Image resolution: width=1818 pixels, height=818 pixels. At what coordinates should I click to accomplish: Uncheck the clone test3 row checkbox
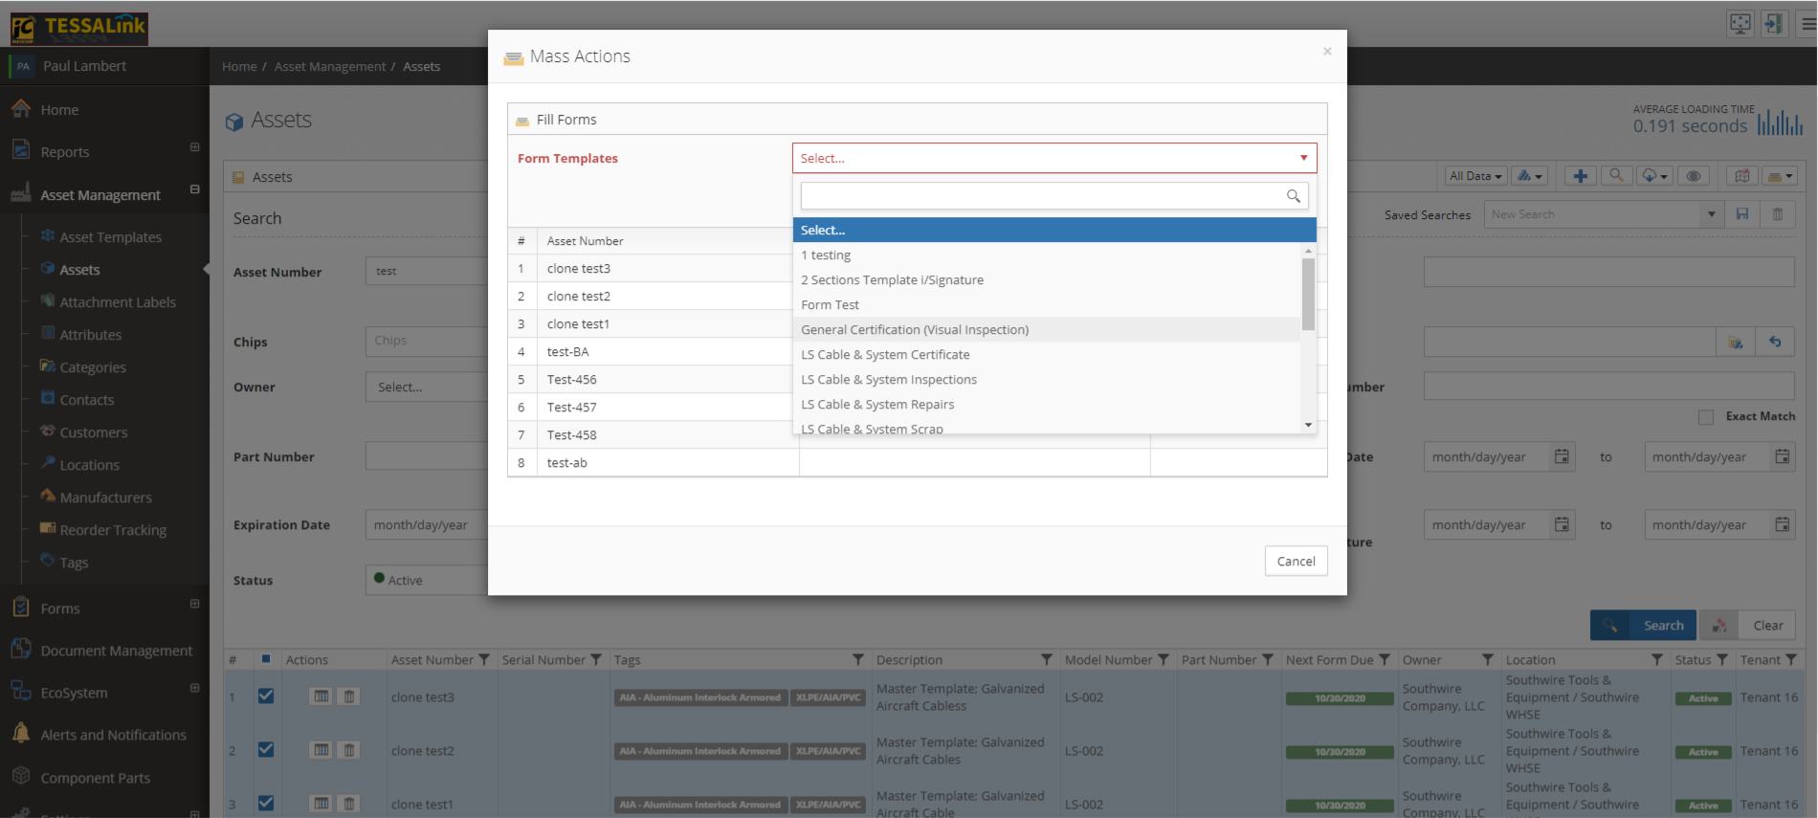pyautogui.click(x=266, y=696)
